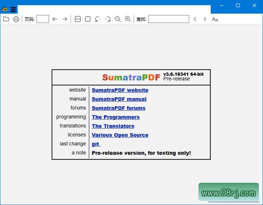The image size is (263, 205).
Task: Minimize the SumatraPDF window
Action: [222, 5]
